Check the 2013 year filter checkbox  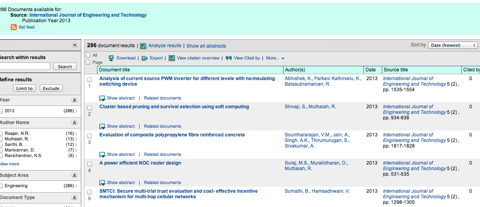coord(1,111)
